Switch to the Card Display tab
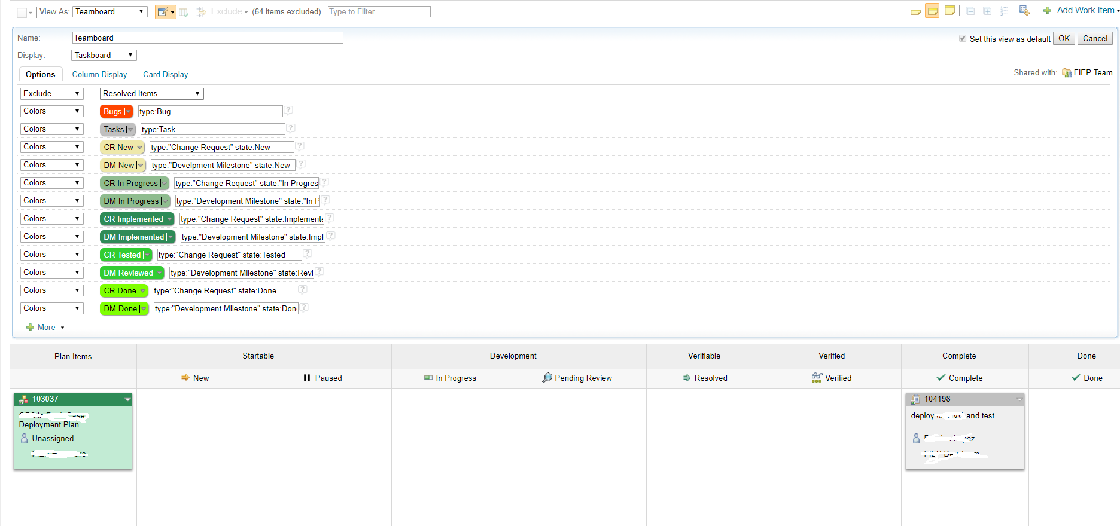This screenshot has width=1120, height=526. click(x=165, y=75)
